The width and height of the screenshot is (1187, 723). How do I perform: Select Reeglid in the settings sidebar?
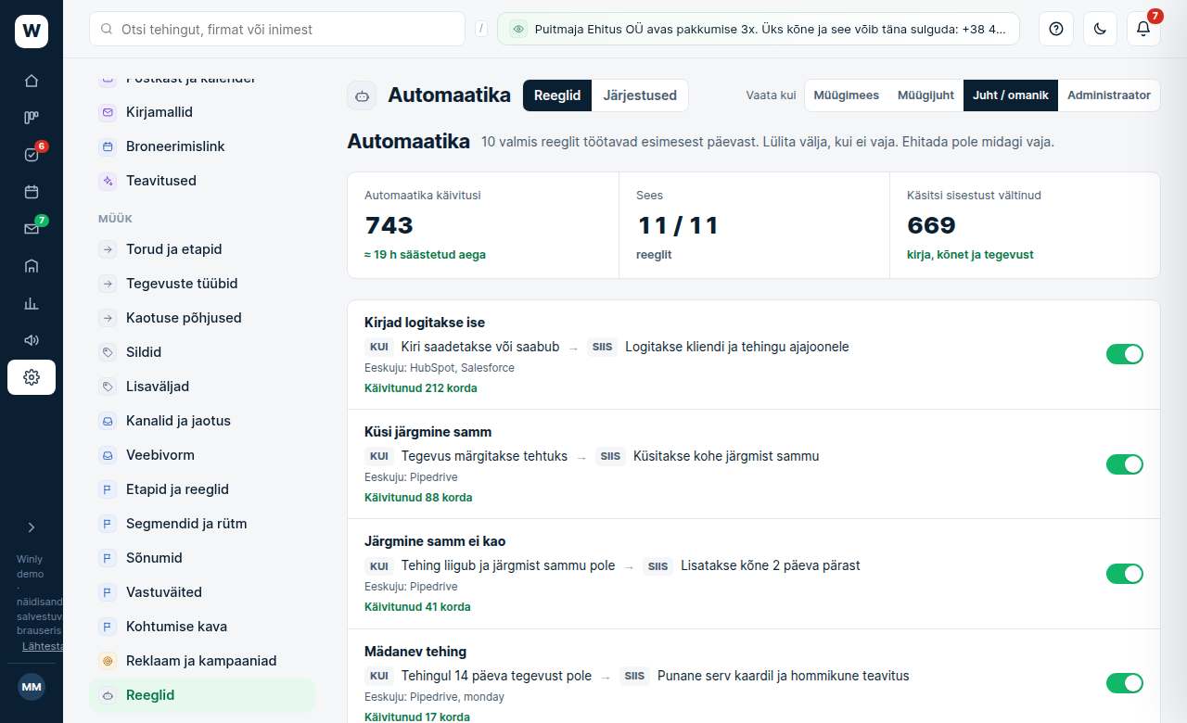click(202, 695)
